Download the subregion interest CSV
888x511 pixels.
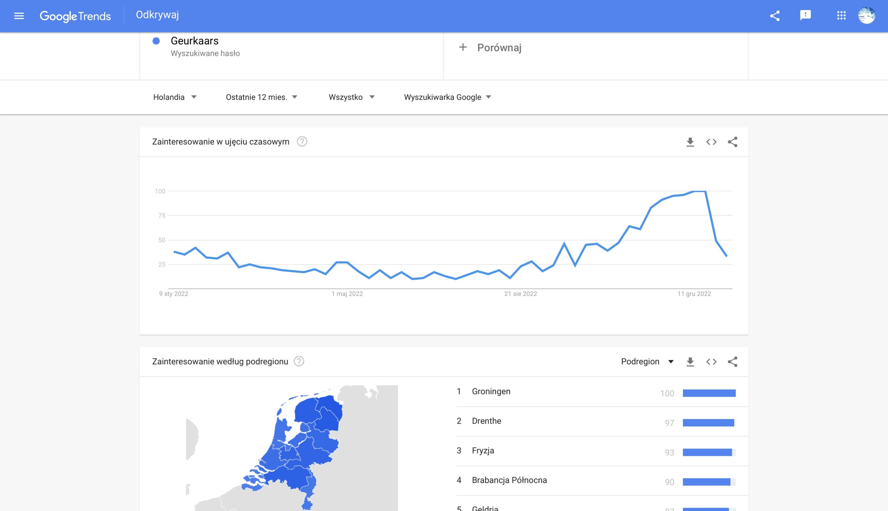coord(690,362)
